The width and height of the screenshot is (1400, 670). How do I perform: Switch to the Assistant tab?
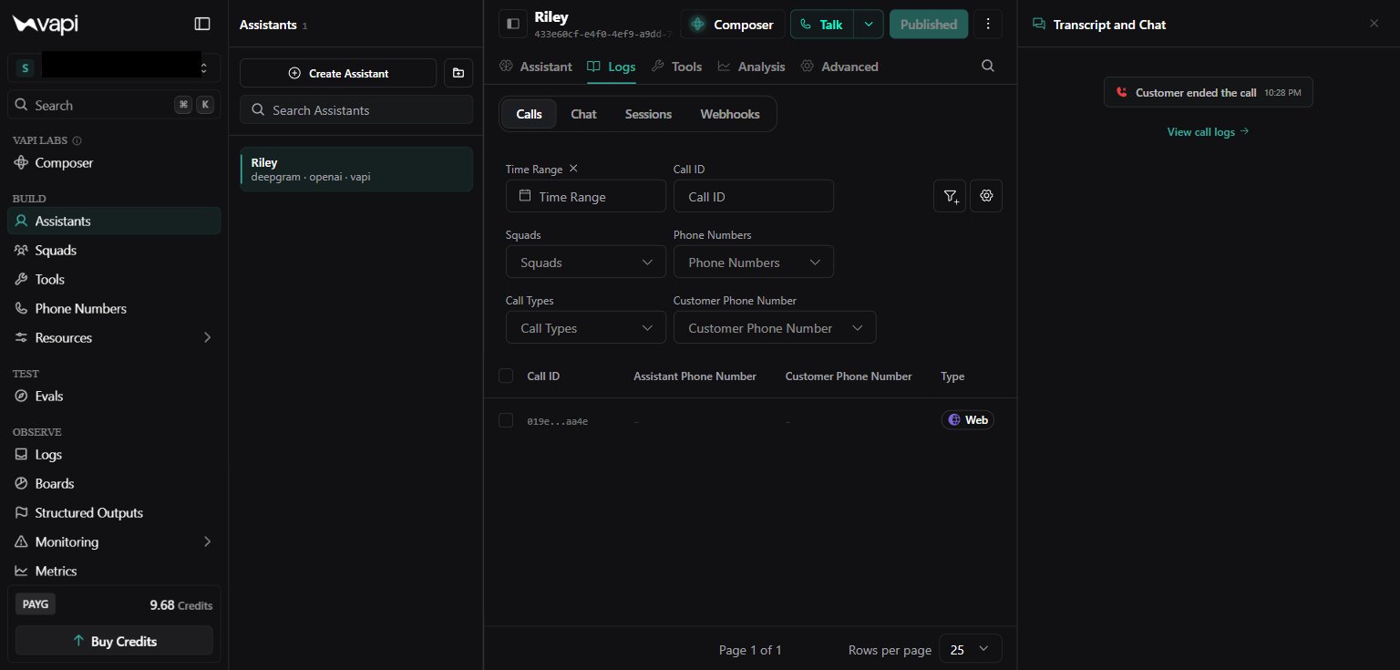(x=536, y=67)
